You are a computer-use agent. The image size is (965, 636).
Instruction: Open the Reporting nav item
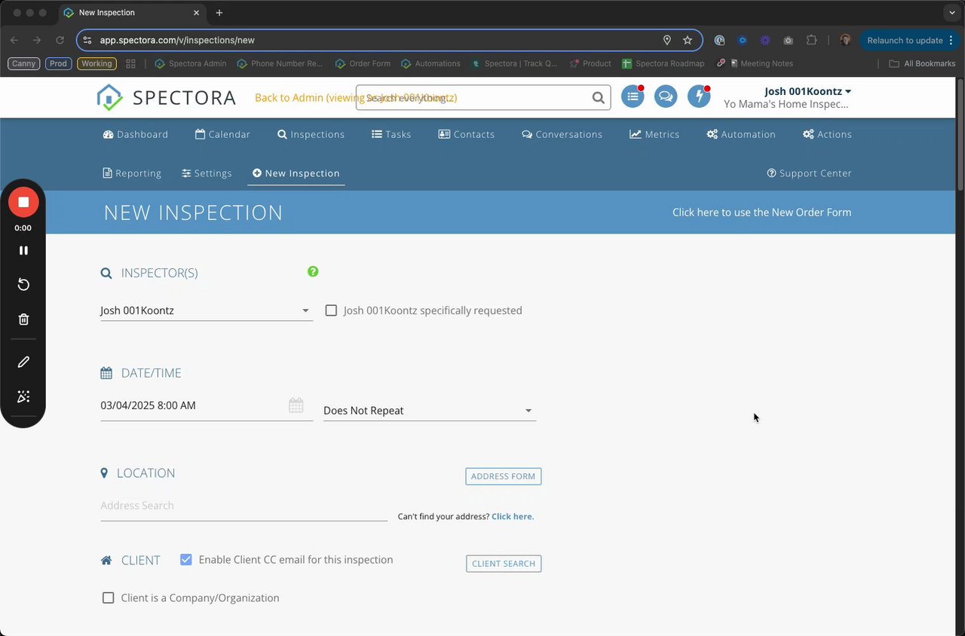pos(132,173)
